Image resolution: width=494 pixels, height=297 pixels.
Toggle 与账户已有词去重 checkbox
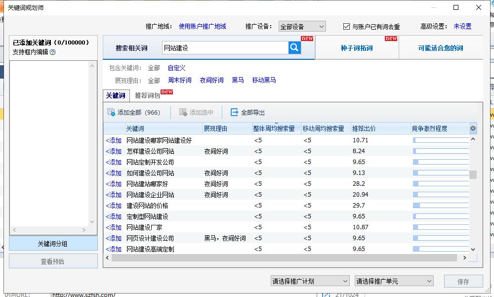pos(346,27)
